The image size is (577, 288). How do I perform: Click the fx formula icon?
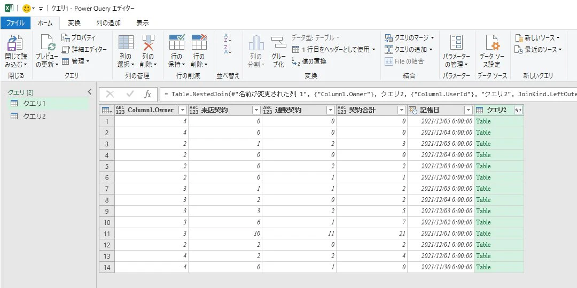pos(147,95)
